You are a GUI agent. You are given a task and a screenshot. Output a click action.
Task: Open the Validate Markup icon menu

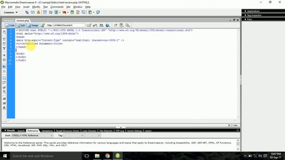95,25
